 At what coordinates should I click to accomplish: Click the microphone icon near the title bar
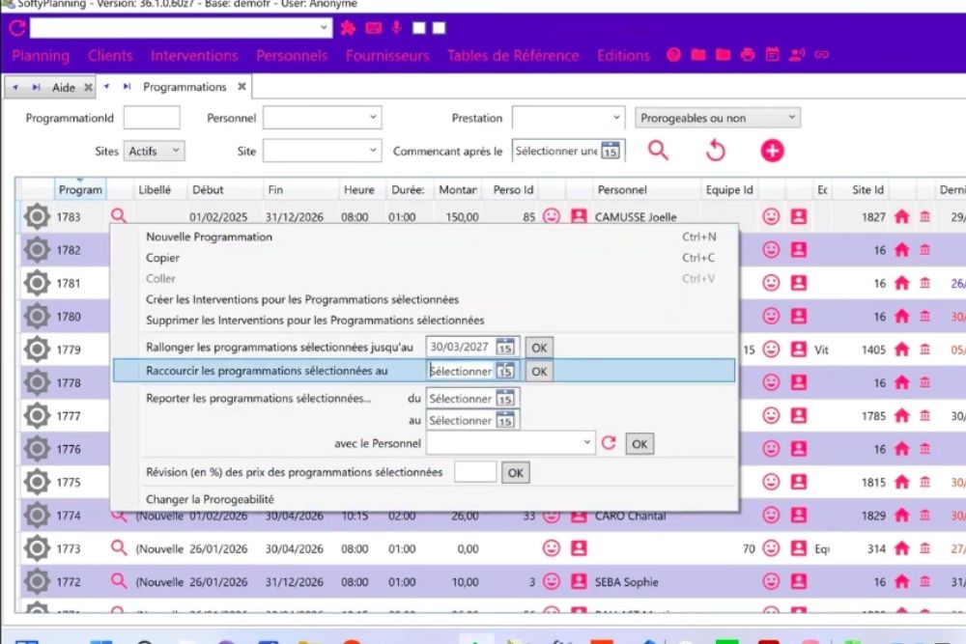point(396,28)
